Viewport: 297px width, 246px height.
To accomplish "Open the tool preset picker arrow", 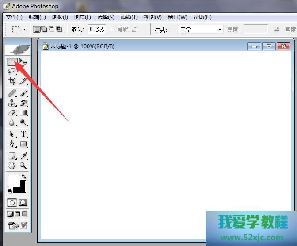I will (x=24, y=30).
